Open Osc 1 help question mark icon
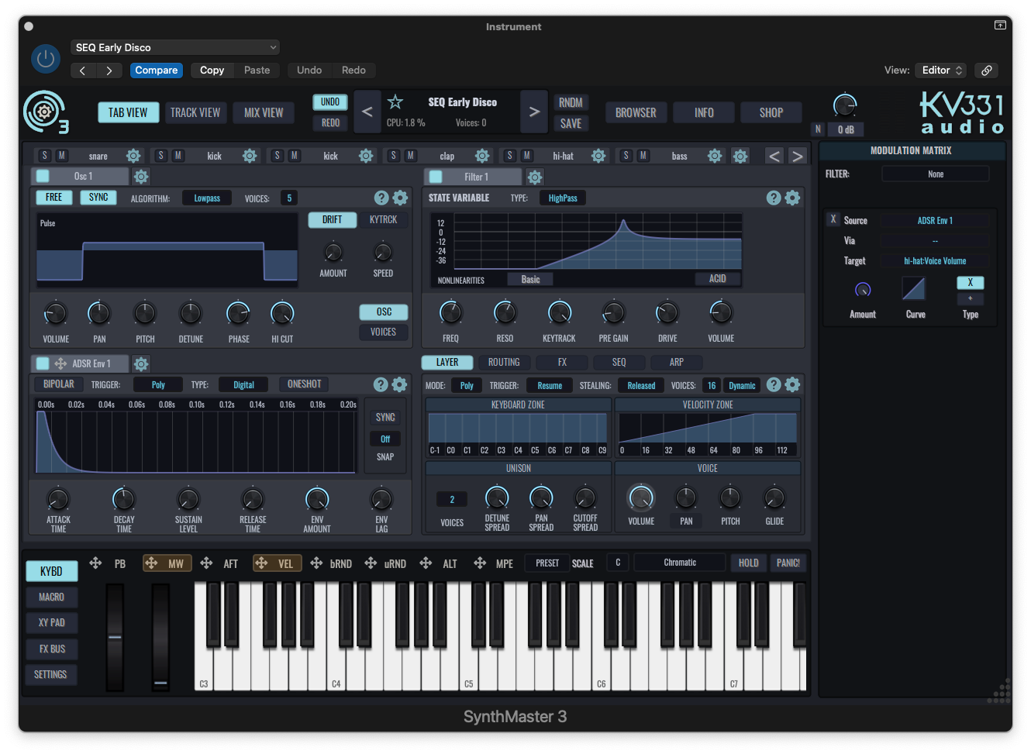 381,198
